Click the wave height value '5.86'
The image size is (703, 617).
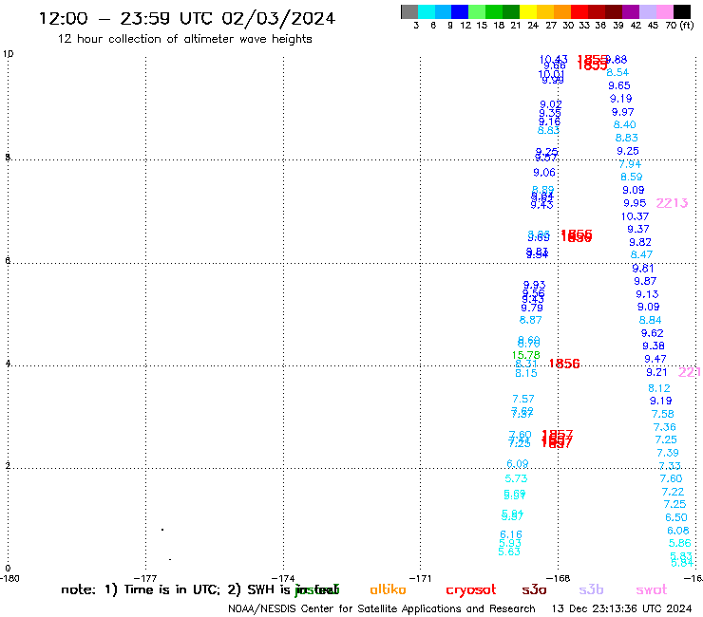click(x=679, y=544)
